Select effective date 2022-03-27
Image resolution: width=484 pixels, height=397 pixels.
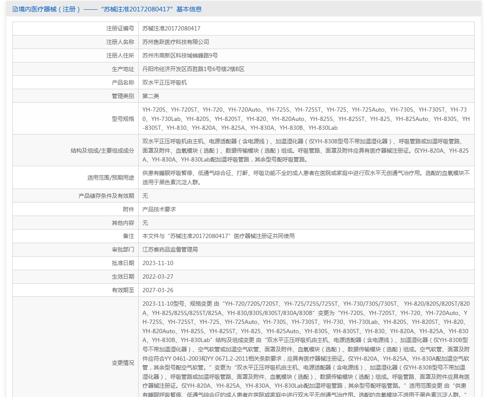158,277
